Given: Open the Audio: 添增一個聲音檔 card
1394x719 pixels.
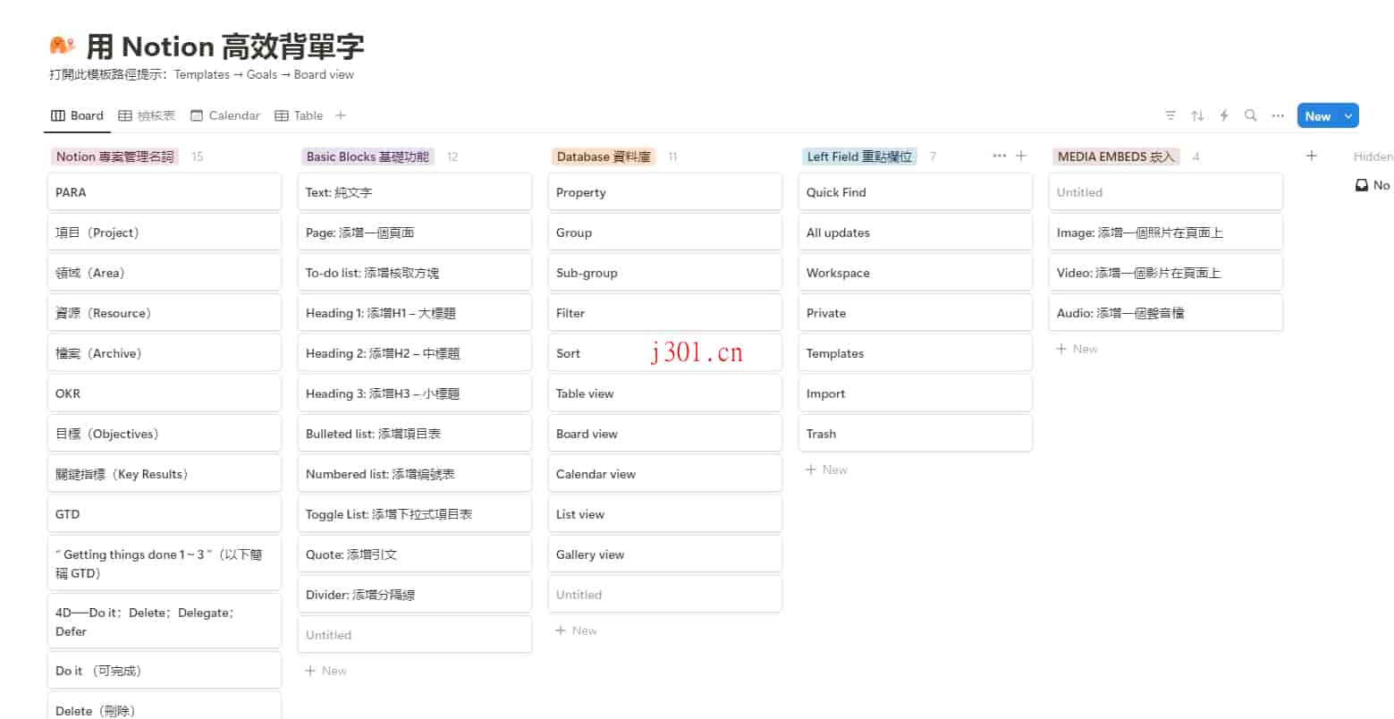Looking at the screenshot, I should pos(1166,313).
